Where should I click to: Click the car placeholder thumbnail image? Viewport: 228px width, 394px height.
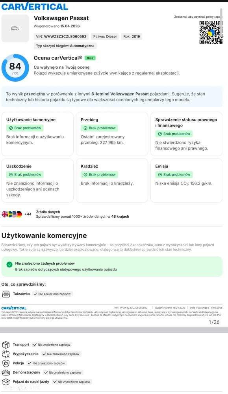15,28
